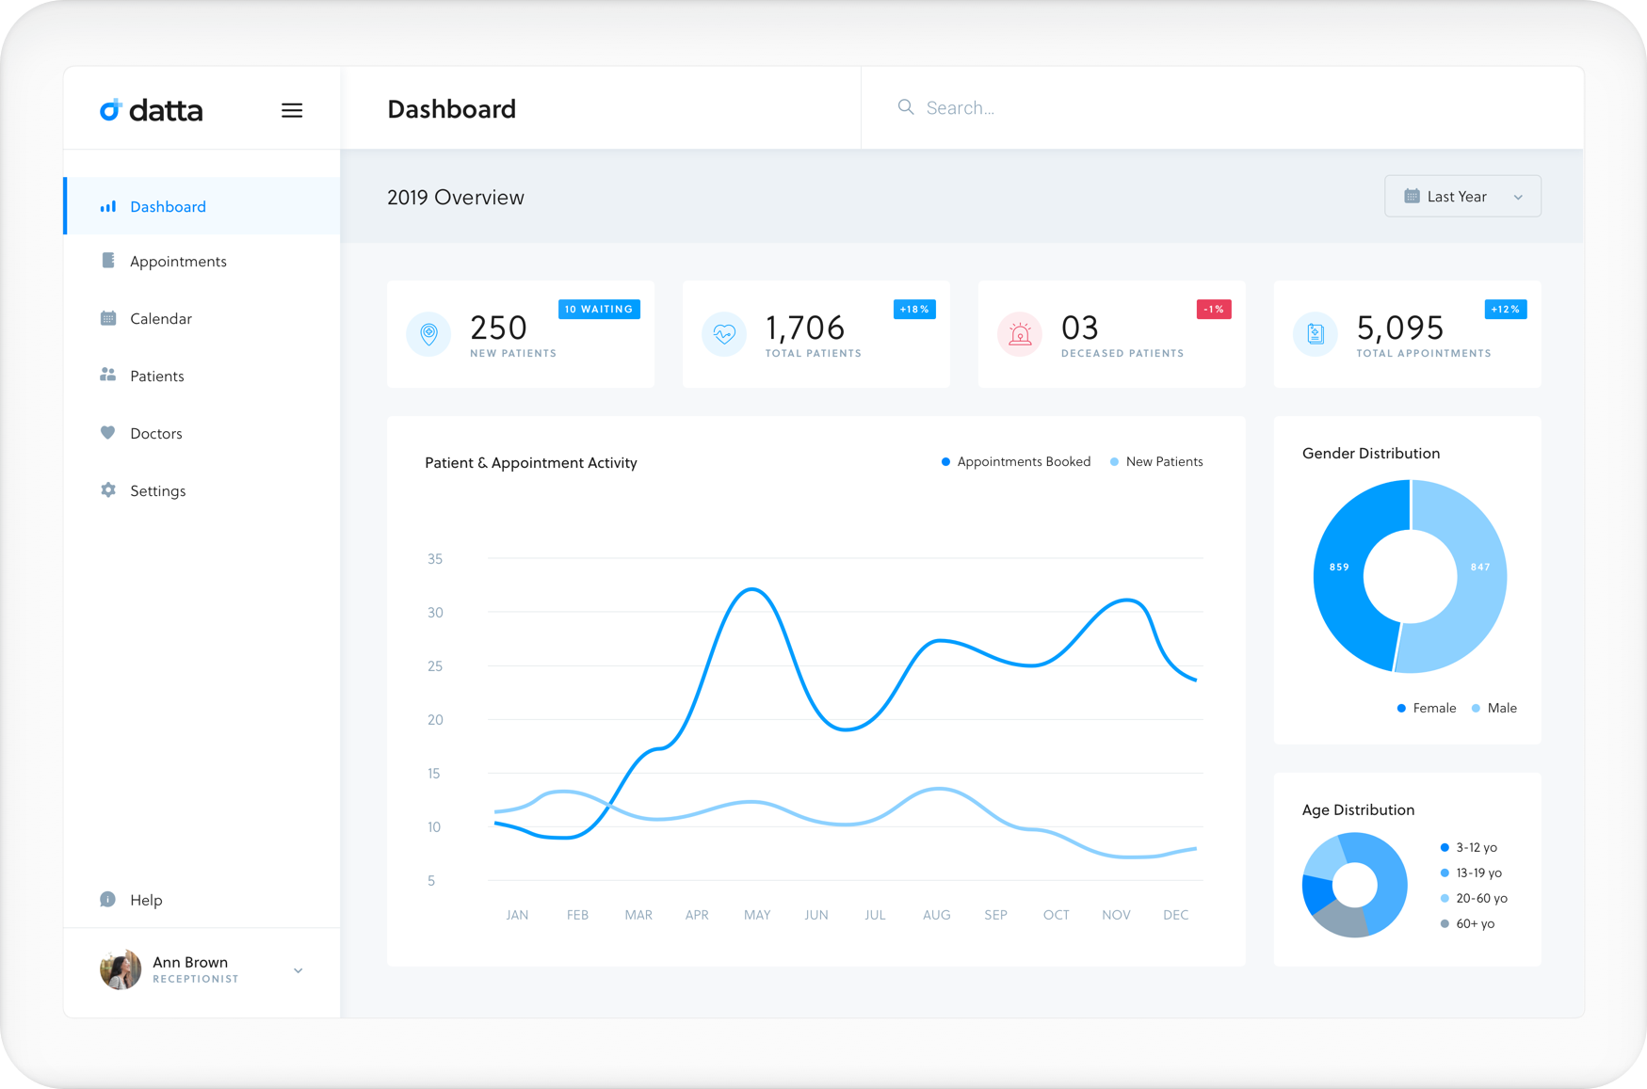1647x1089 pixels.
Task: Click the 10 WAITING badge
Action: coord(599,309)
